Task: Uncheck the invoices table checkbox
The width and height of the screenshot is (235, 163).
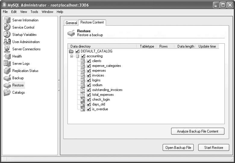Action: pyautogui.click(x=89, y=75)
